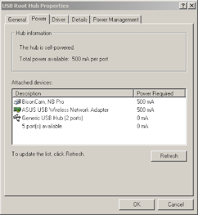The width and height of the screenshot is (198, 215).
Task: Select the BisonCam, NB Pro list entry
Action: pos(99,102)
